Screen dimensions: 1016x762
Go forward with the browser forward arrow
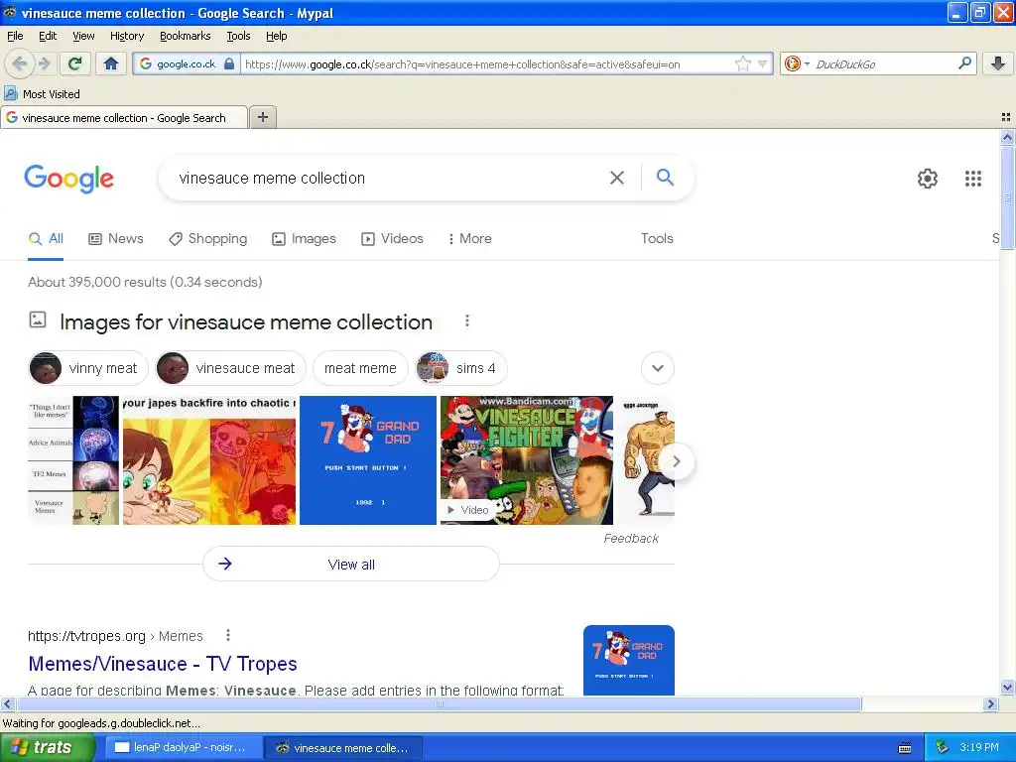pyautogui.click(x=44, y=63)
